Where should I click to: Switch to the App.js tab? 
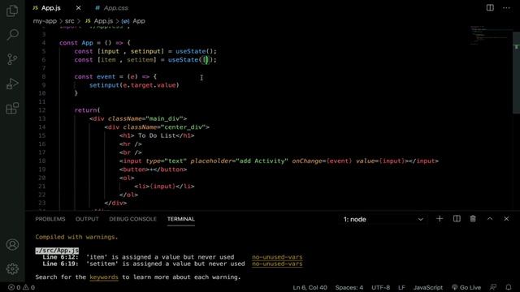(x=51, y=8)
